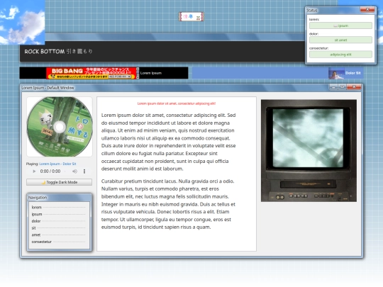
Task: Mute the audio player volume
Action: [x=74, y=171]
